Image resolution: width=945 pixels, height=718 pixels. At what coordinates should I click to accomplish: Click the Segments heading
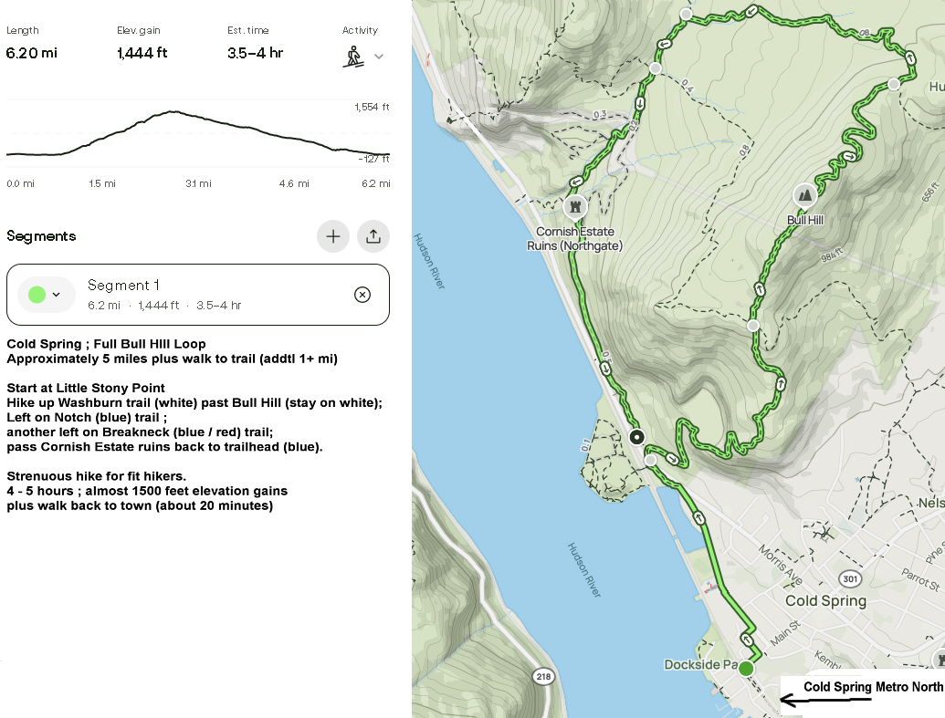[x=41, y=236]
